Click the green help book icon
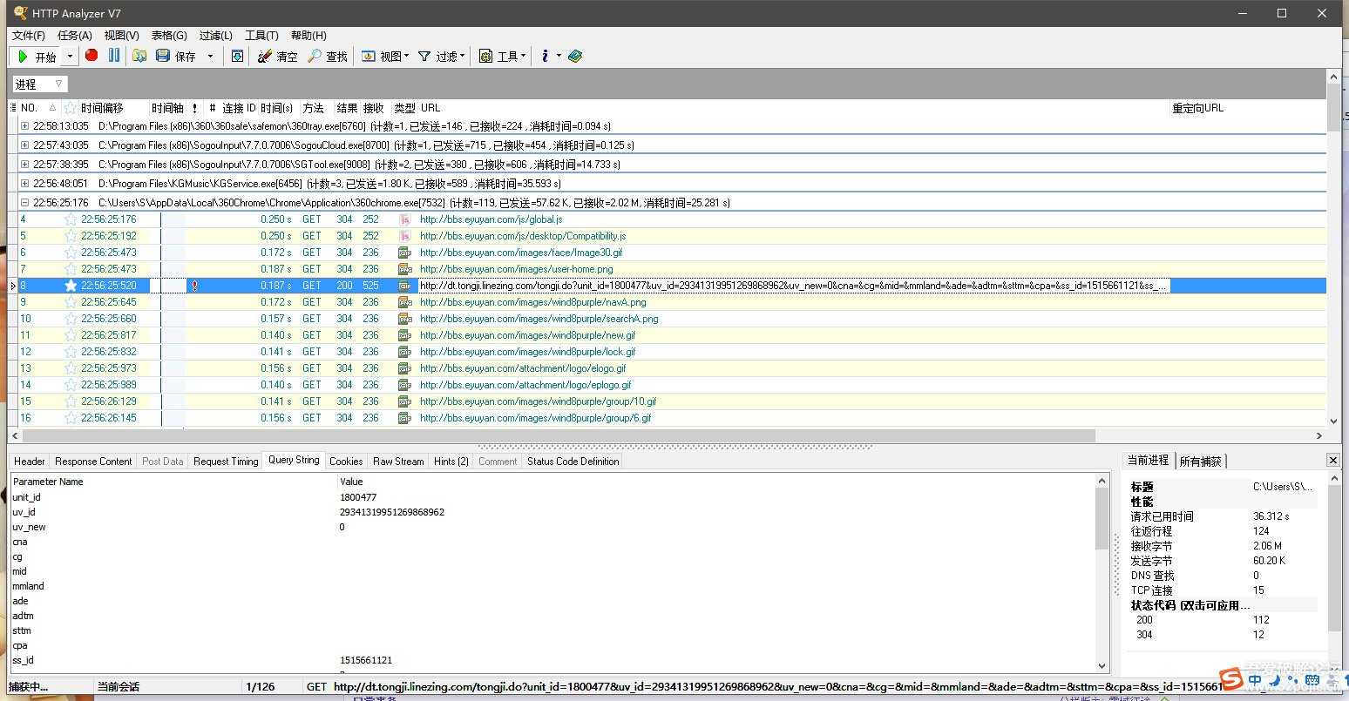1349x701 pixels. pos(574,56)
